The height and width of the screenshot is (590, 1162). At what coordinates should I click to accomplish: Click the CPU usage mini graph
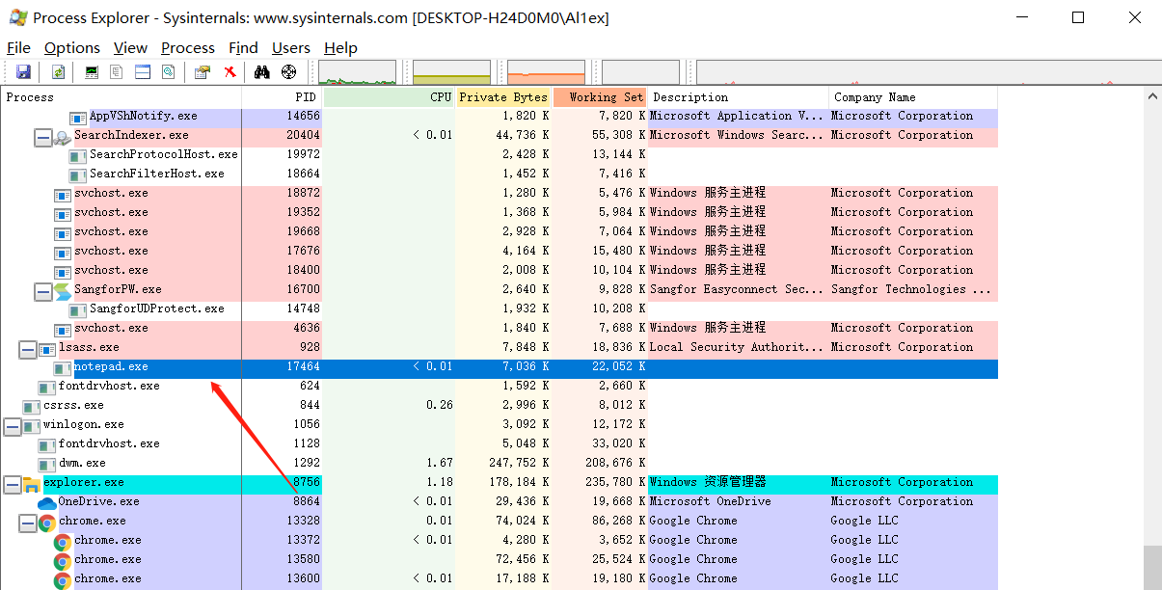(x=357, y=72)
